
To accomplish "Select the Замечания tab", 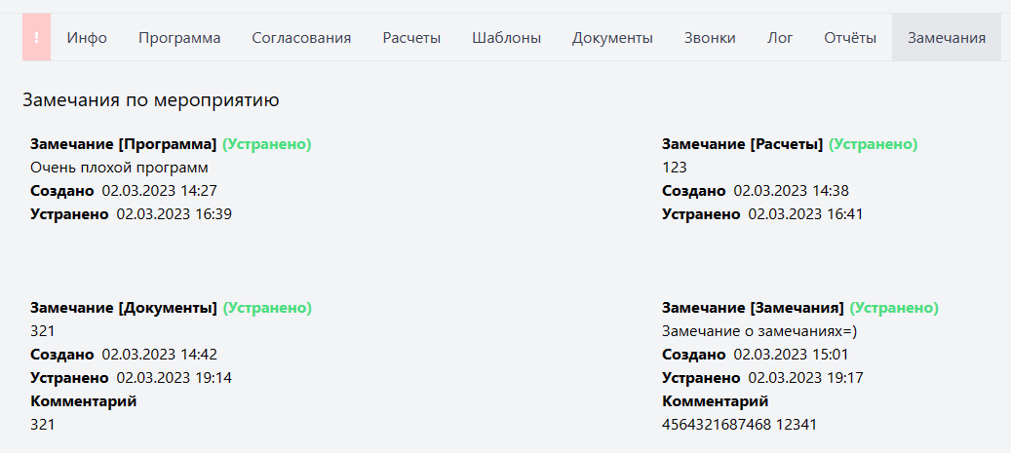I will [x=947, y=38].
